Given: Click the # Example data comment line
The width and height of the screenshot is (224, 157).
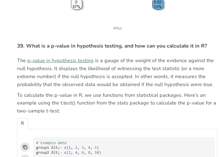Looking at the screenshot, I should [51, 143].
